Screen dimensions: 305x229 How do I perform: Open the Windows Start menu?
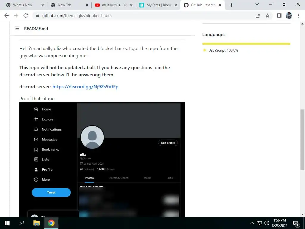pos(7,223)
